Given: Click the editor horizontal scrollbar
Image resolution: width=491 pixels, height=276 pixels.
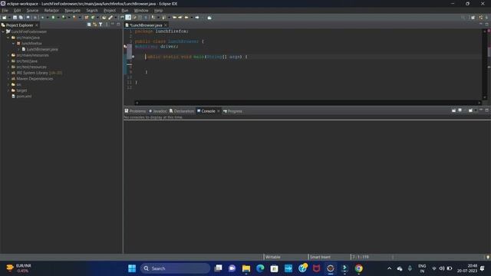Looking at the screenshot, I should click(x=308, y=103).
